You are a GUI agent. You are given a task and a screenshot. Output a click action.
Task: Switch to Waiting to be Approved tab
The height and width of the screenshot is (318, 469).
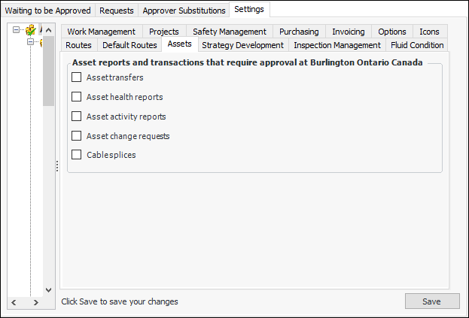(x=48, y=11)
